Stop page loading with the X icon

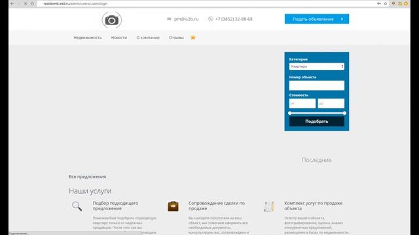pos(26,4)
